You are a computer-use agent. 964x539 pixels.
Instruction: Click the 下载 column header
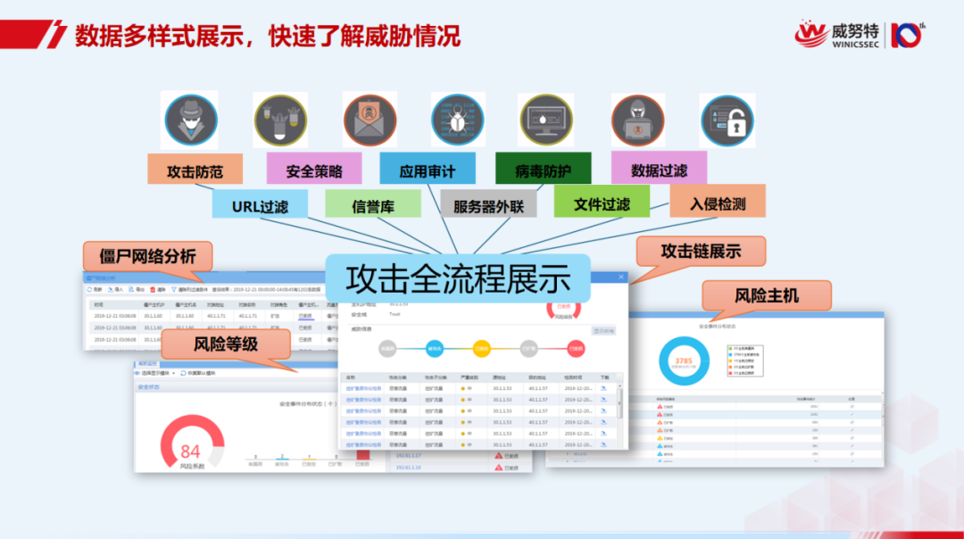[604, 377]
